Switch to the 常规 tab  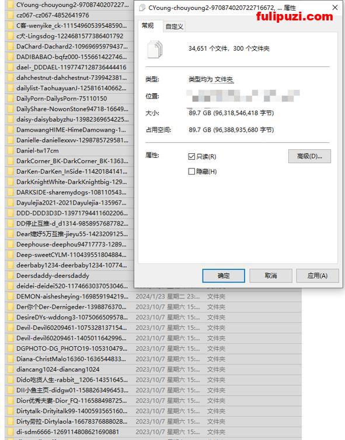[148, 26]
